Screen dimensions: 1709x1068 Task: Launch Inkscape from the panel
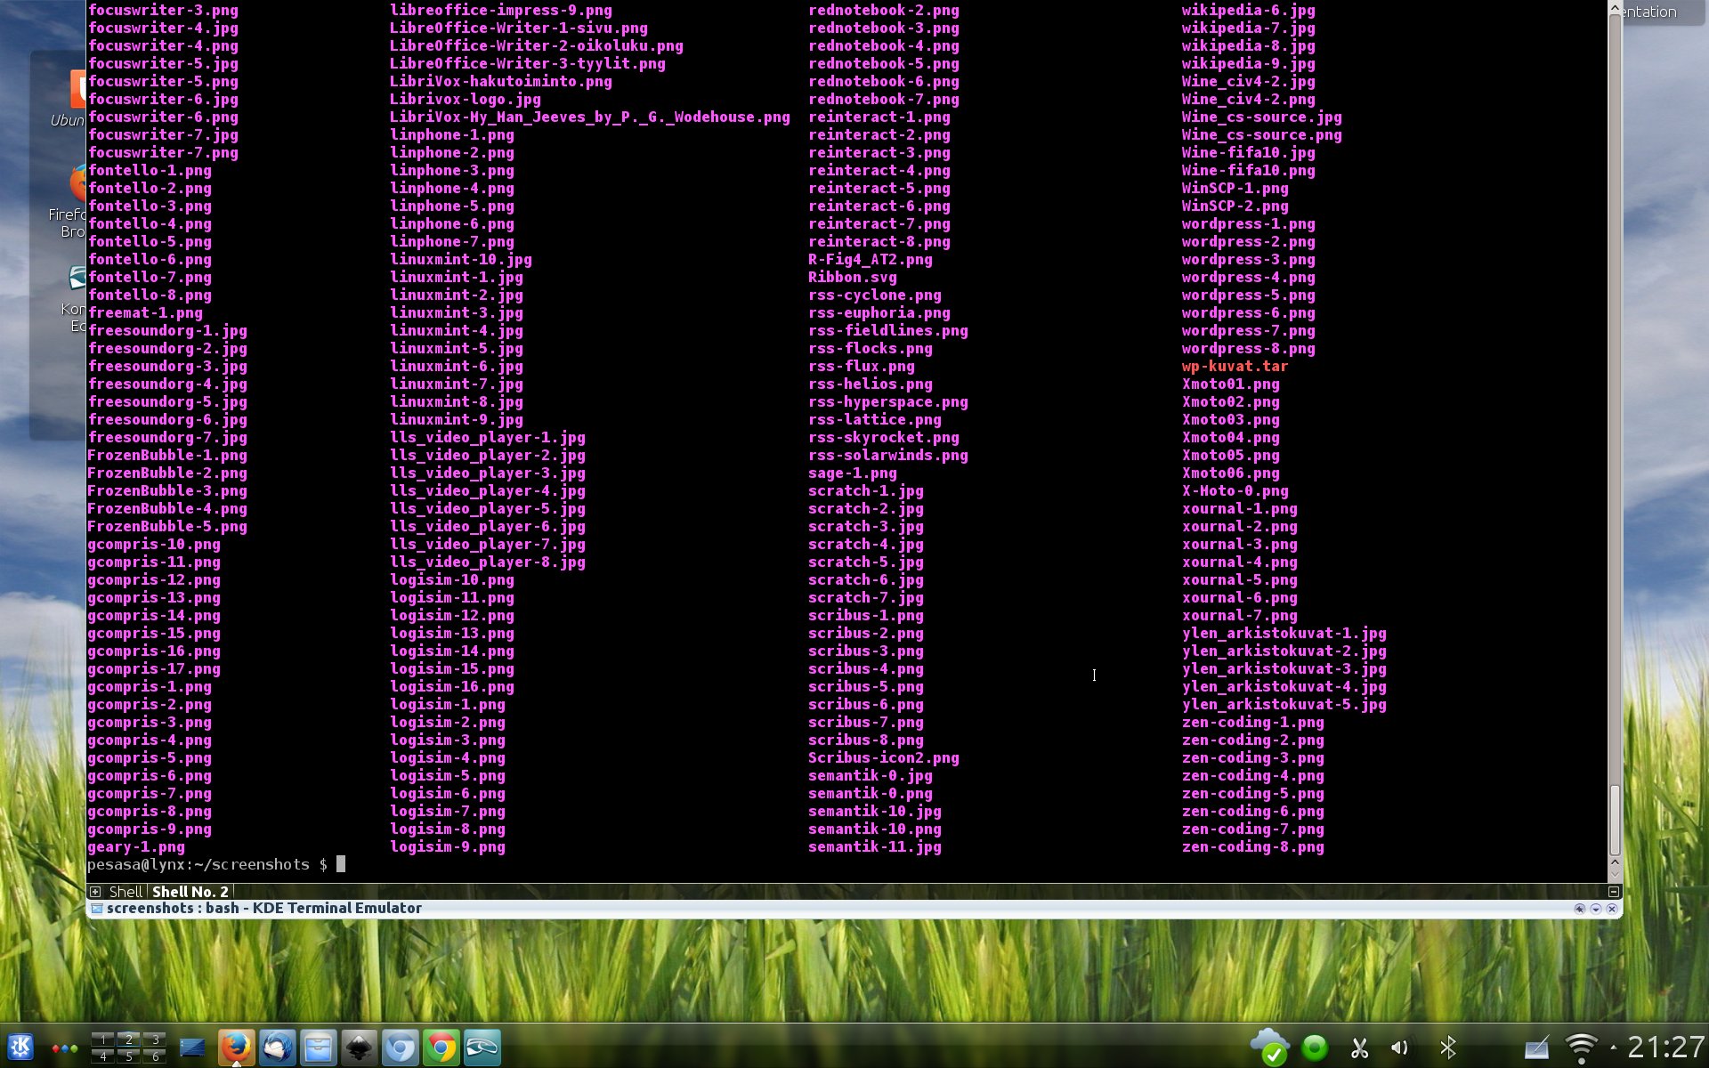[x=359, y=1048]
